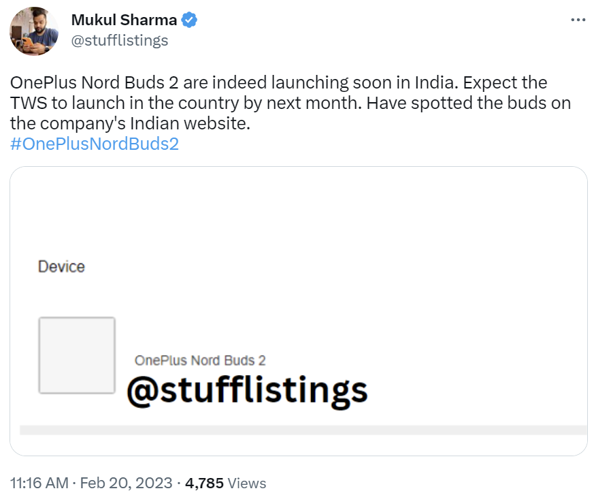Click the large @stufflistings watermark text

(247, 391)
